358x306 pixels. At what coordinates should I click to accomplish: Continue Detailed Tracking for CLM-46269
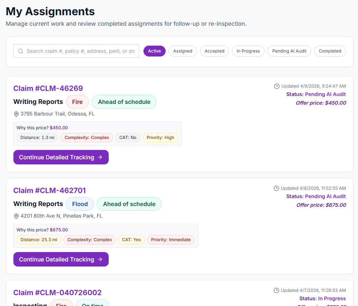(61, 157)
